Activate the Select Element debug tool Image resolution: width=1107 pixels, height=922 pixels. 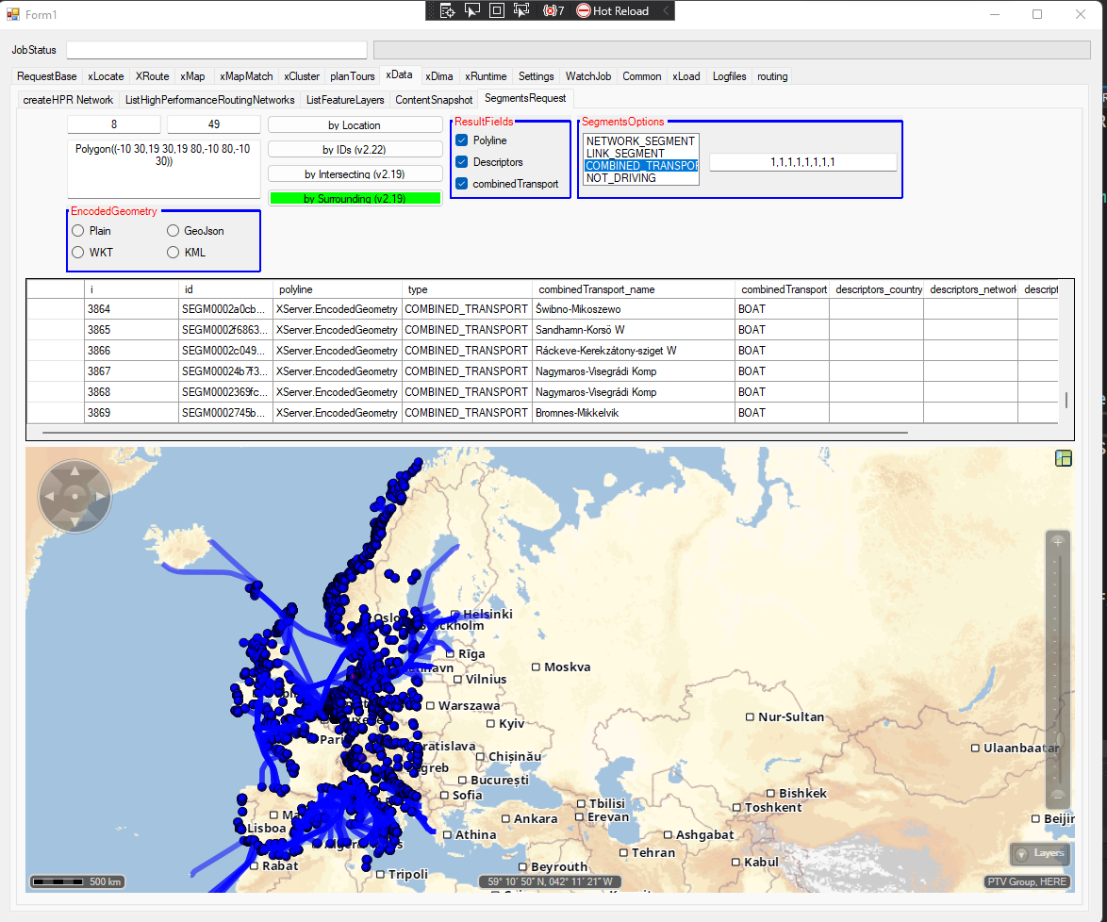point(472,10)
